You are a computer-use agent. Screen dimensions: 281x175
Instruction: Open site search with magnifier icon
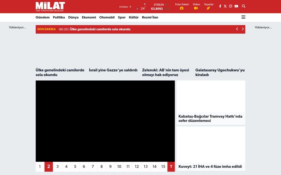click(x=244, y=6)
